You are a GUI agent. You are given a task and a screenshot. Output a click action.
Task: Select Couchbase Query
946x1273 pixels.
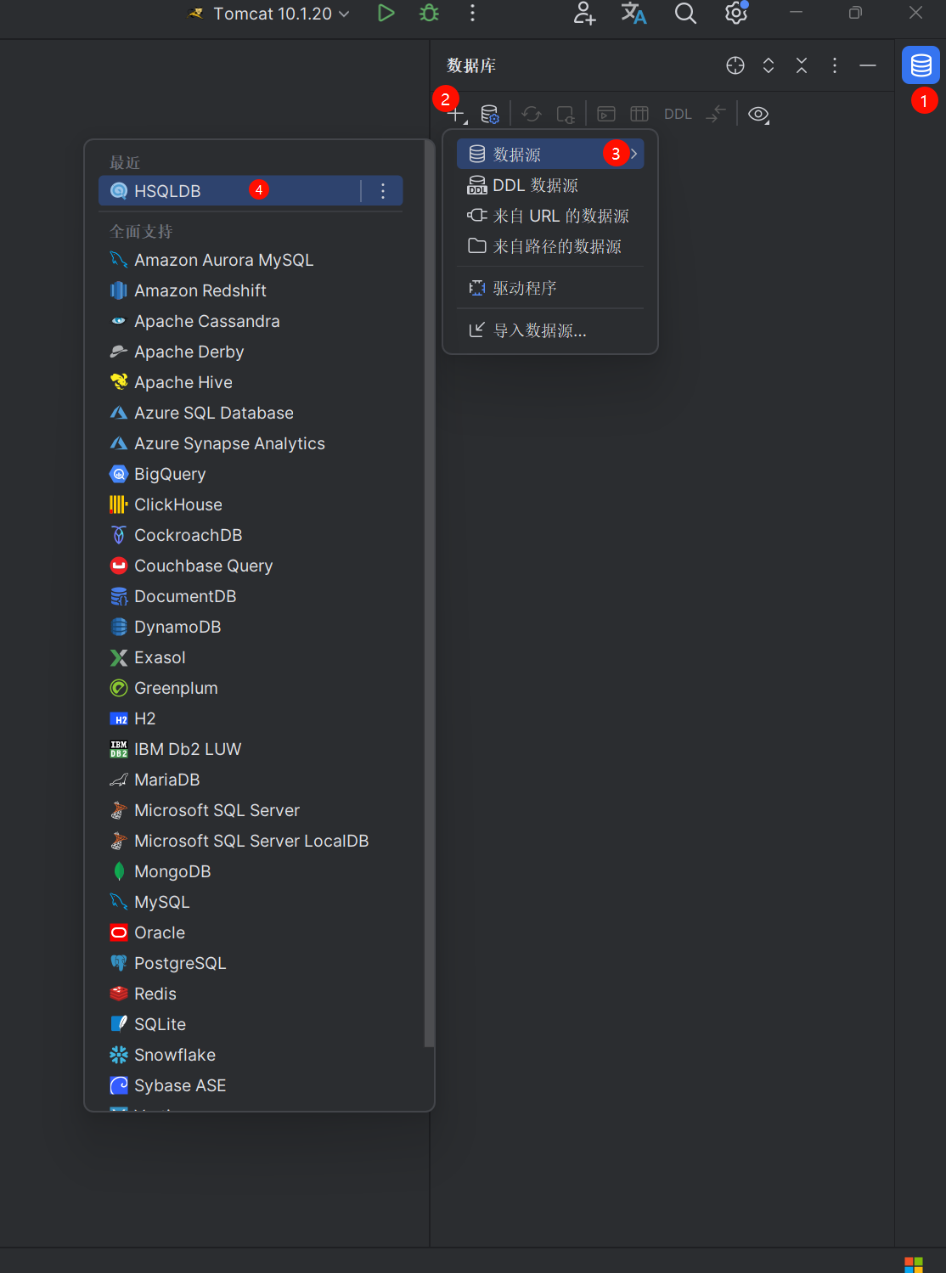pyautogui.click(x=251, y=566)
